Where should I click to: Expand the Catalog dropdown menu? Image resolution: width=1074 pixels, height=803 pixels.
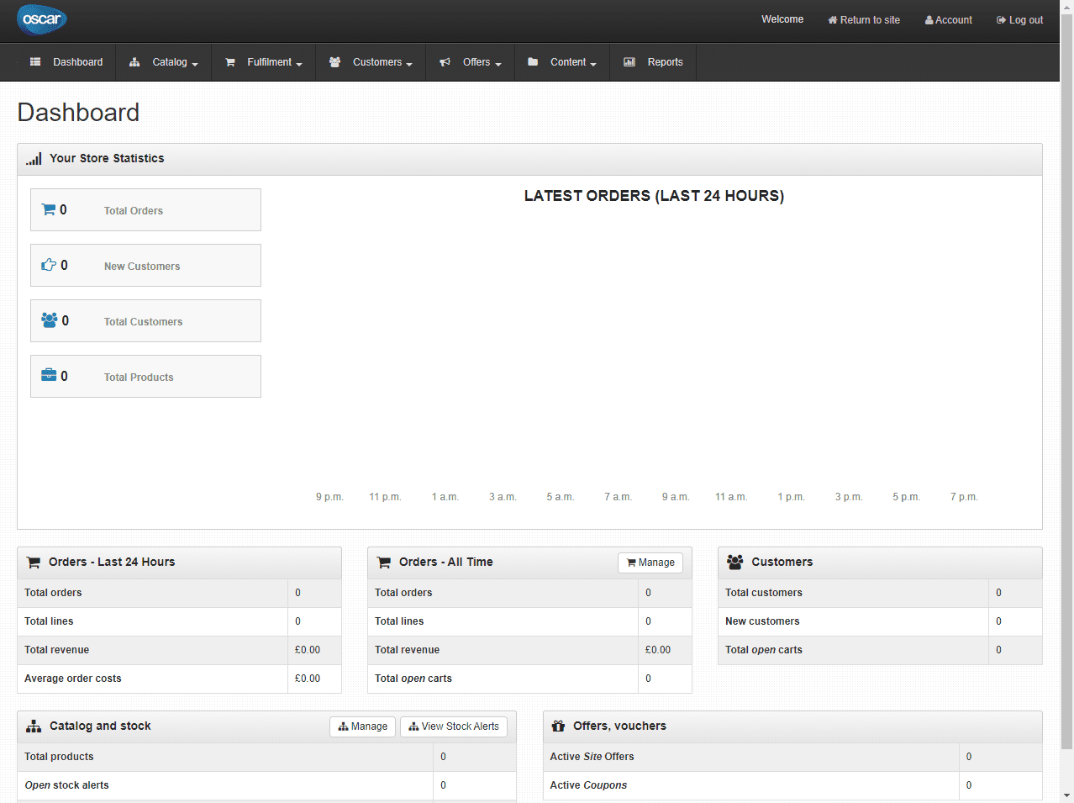point(164,62)
